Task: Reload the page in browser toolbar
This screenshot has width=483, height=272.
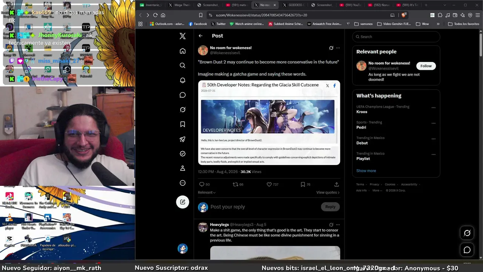Action: click(x=155, y=15)
